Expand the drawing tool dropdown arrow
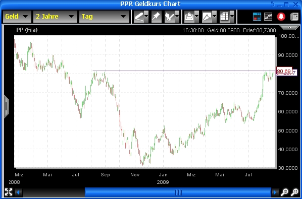 [146, 17]
